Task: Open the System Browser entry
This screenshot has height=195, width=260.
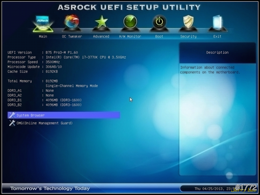Action: coord(30,115)
